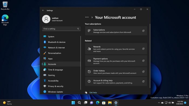Screen dimensions: 189x106
Task: Click the external link icon on Account & billing help
Action: pos(143,82)
